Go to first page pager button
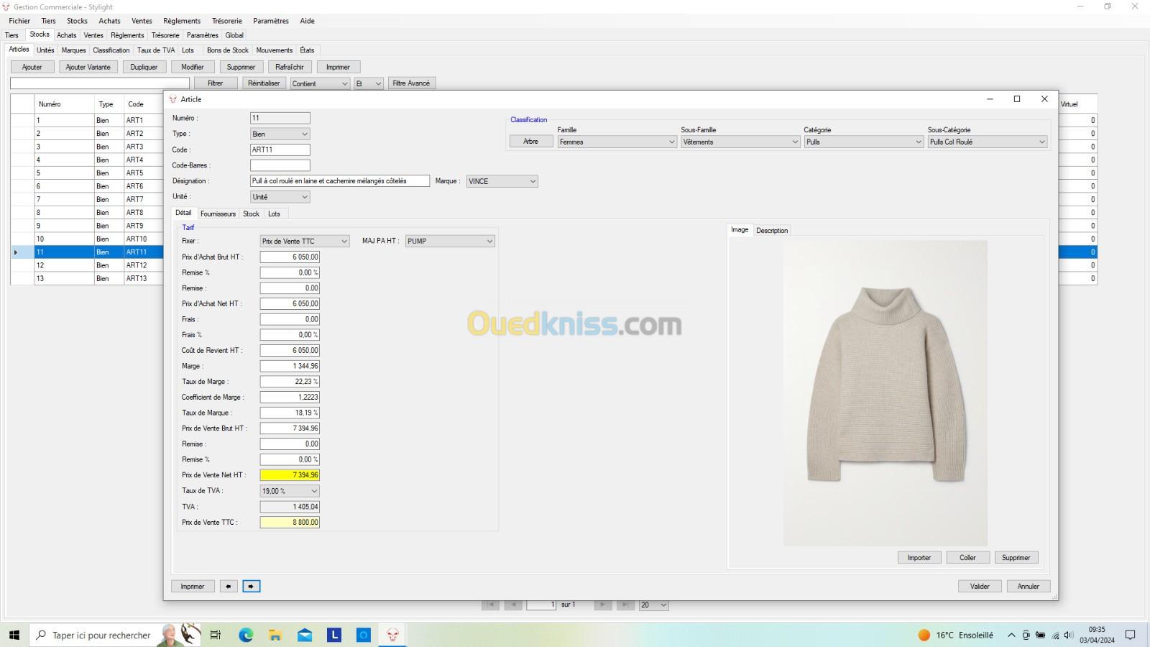1150x647 pixels. [490, 605]
